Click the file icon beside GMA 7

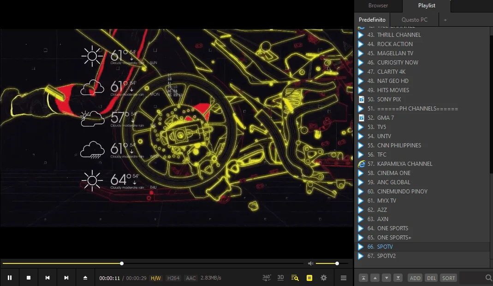[x=361, y=118]
